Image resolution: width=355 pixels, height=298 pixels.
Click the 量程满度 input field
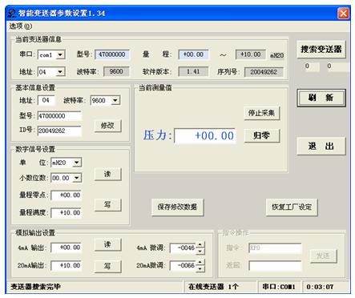click(67, 213)
